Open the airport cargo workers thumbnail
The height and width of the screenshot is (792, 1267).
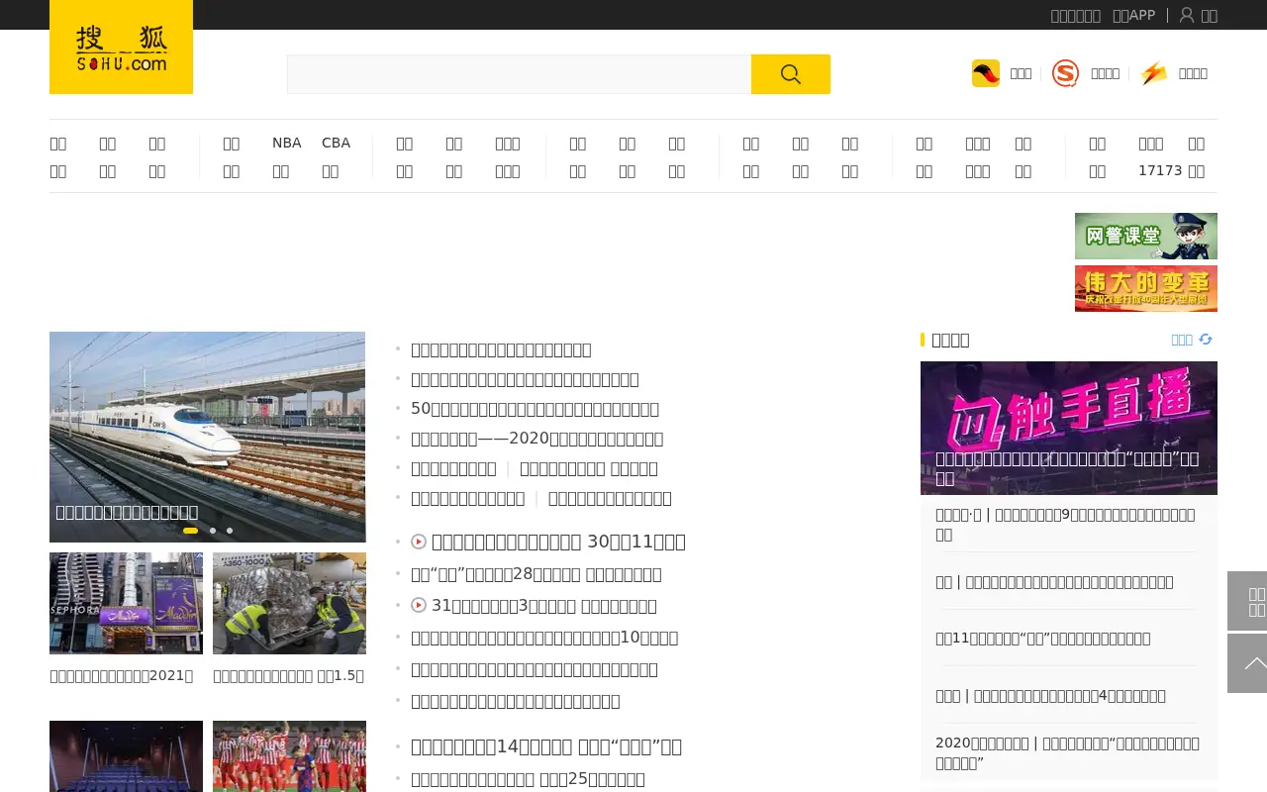coord(289,603)
